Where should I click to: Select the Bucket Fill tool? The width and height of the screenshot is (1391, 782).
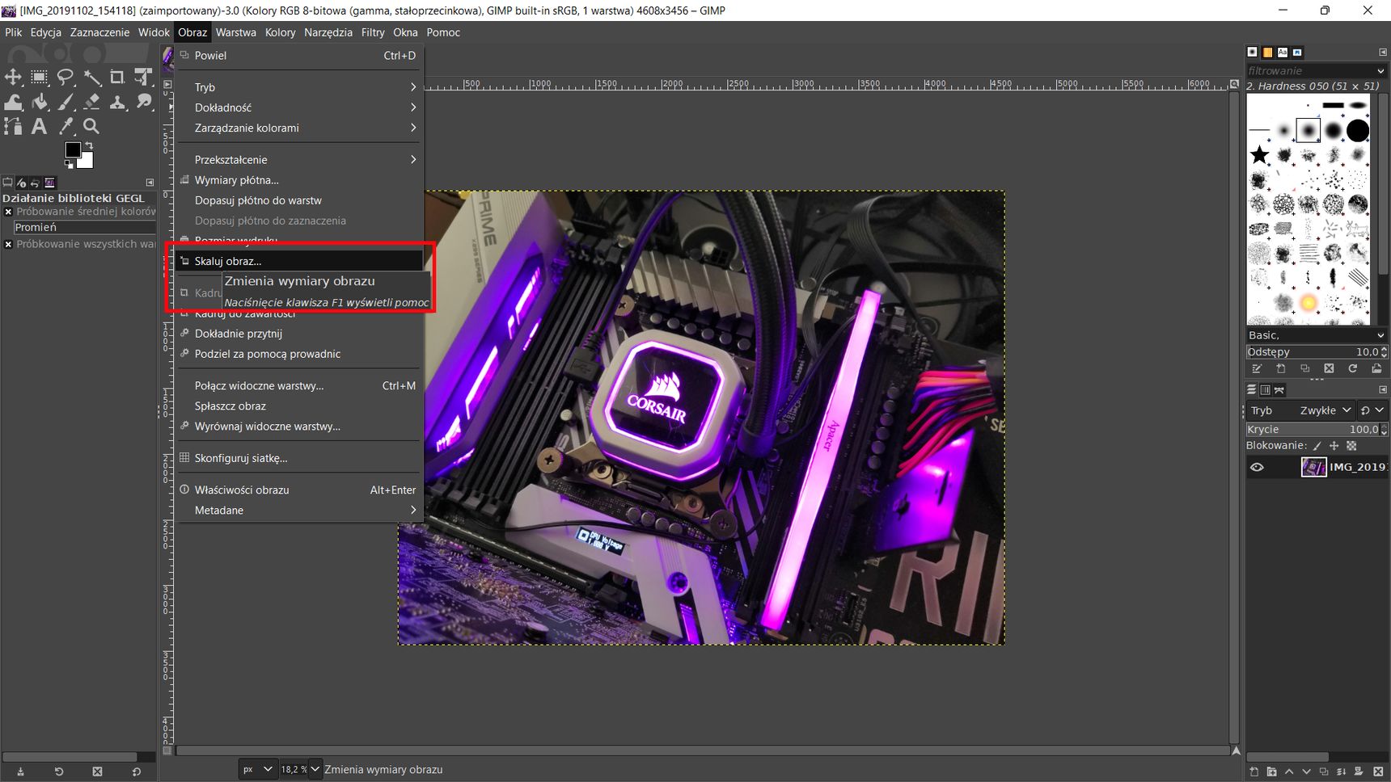coord(40,102)
